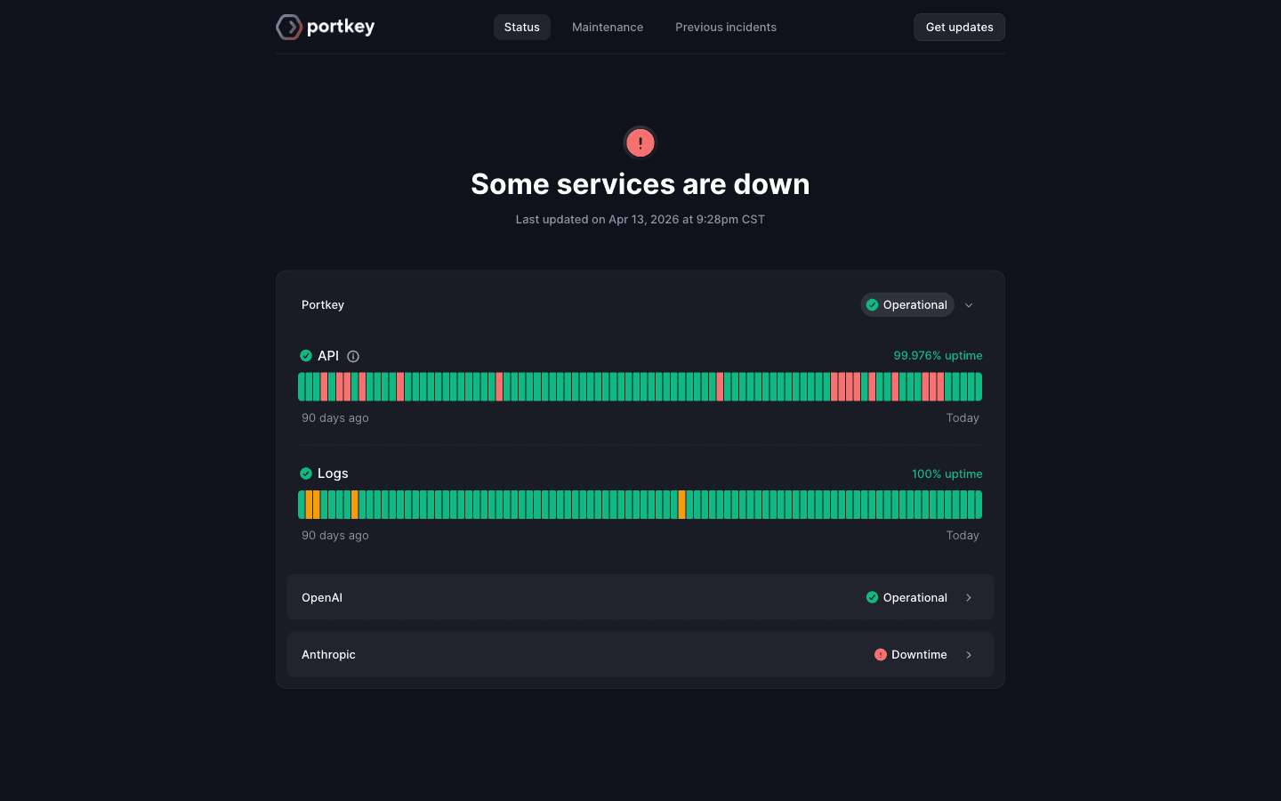Click the Portkey logo icon

[288, 27]
